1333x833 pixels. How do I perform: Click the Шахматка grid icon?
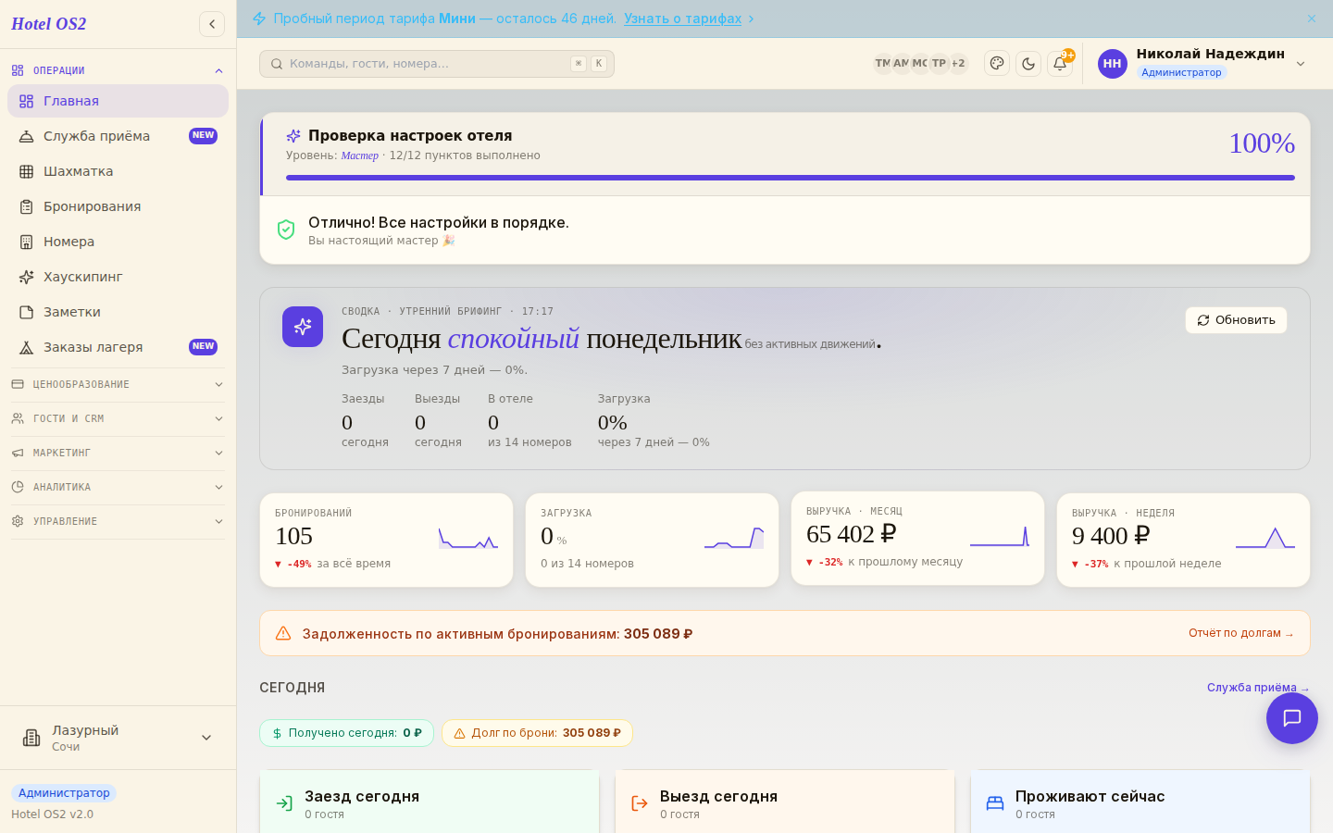[26, 171]
